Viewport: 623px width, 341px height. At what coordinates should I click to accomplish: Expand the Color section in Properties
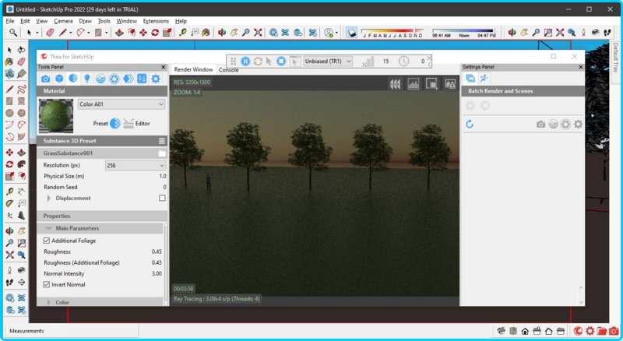pyautogui.click(x=49, y=302)
